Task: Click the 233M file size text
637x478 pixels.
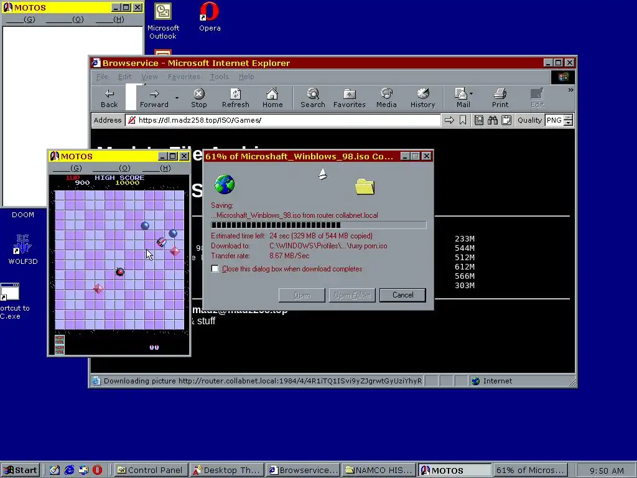Action: click(464, 238)
